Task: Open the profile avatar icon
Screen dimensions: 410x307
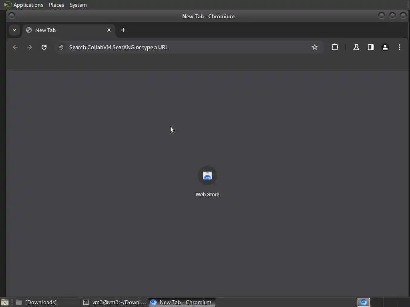Action: tap(385, 47)
